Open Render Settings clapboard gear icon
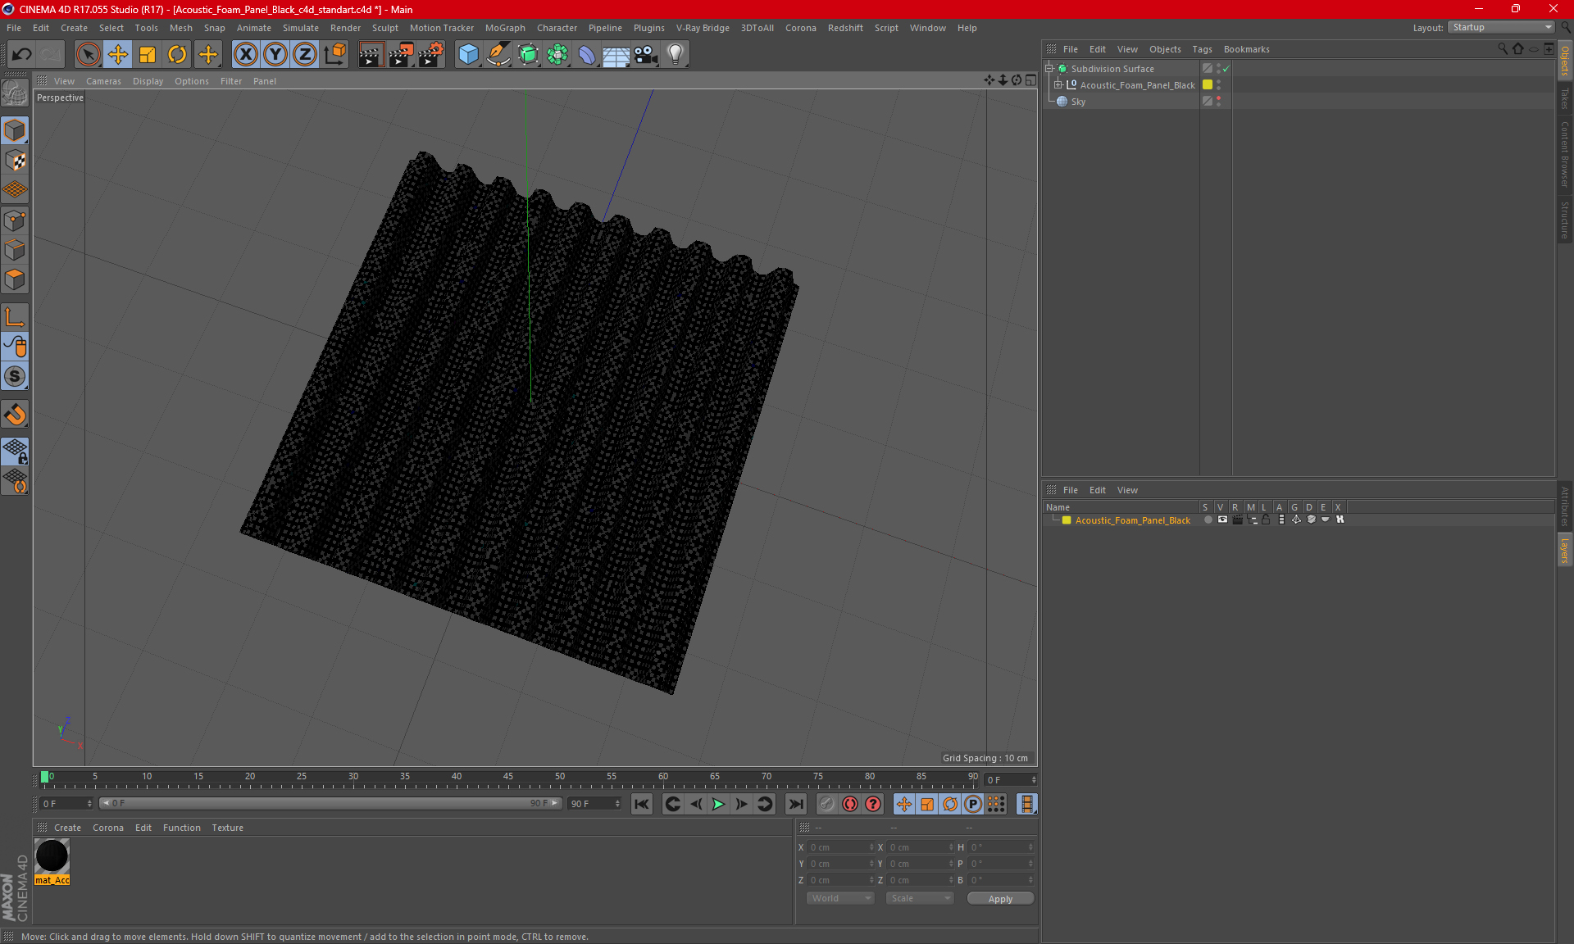Image resolution: width=1574 pixels, height=944 pixels. click(x=431, y=55)
